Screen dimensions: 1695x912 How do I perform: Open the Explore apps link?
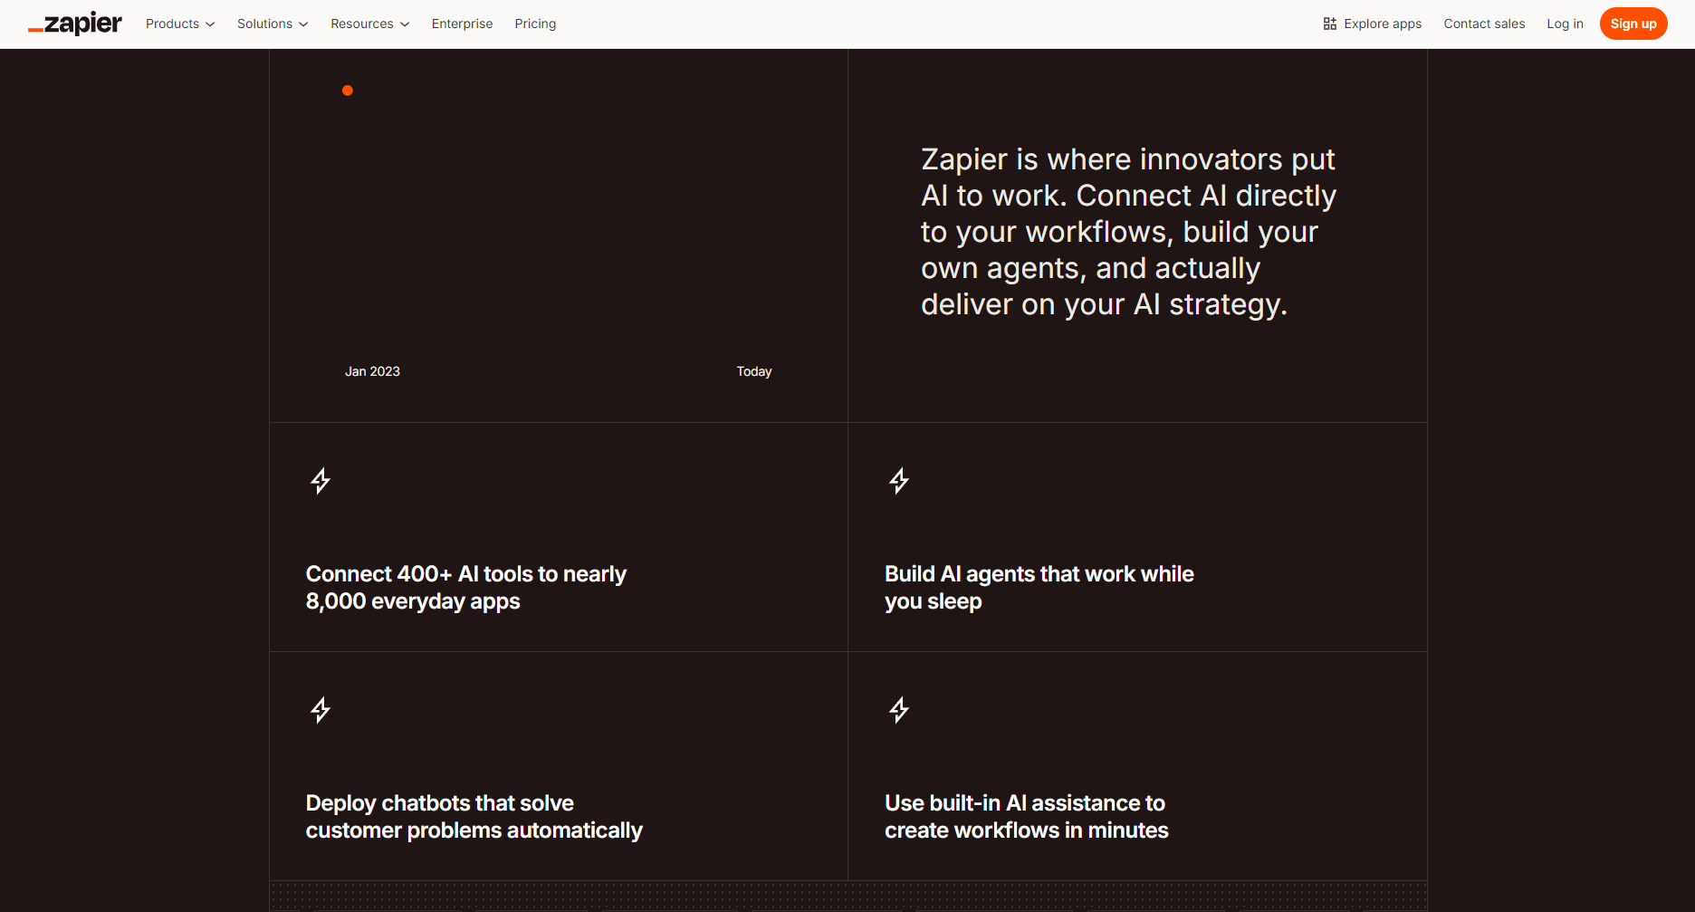point(1383,24)
